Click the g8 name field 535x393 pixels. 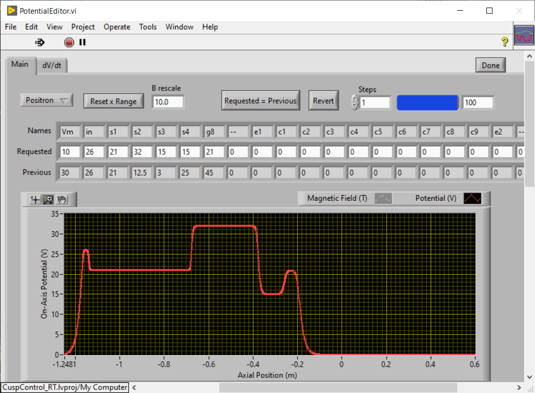coord(214,132)
